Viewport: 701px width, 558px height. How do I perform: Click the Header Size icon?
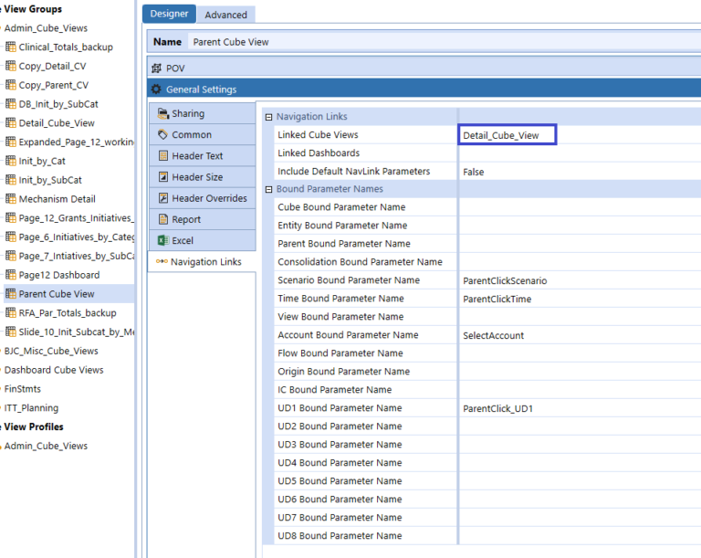(163, 177)
